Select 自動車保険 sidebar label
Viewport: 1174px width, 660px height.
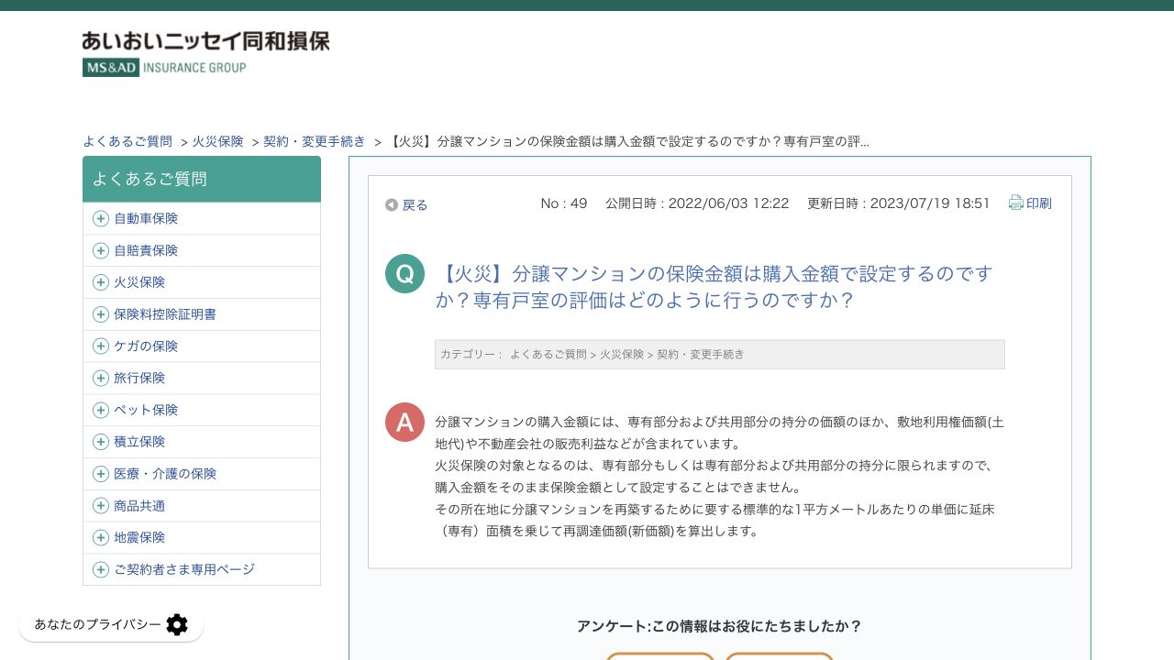(146, 219)
